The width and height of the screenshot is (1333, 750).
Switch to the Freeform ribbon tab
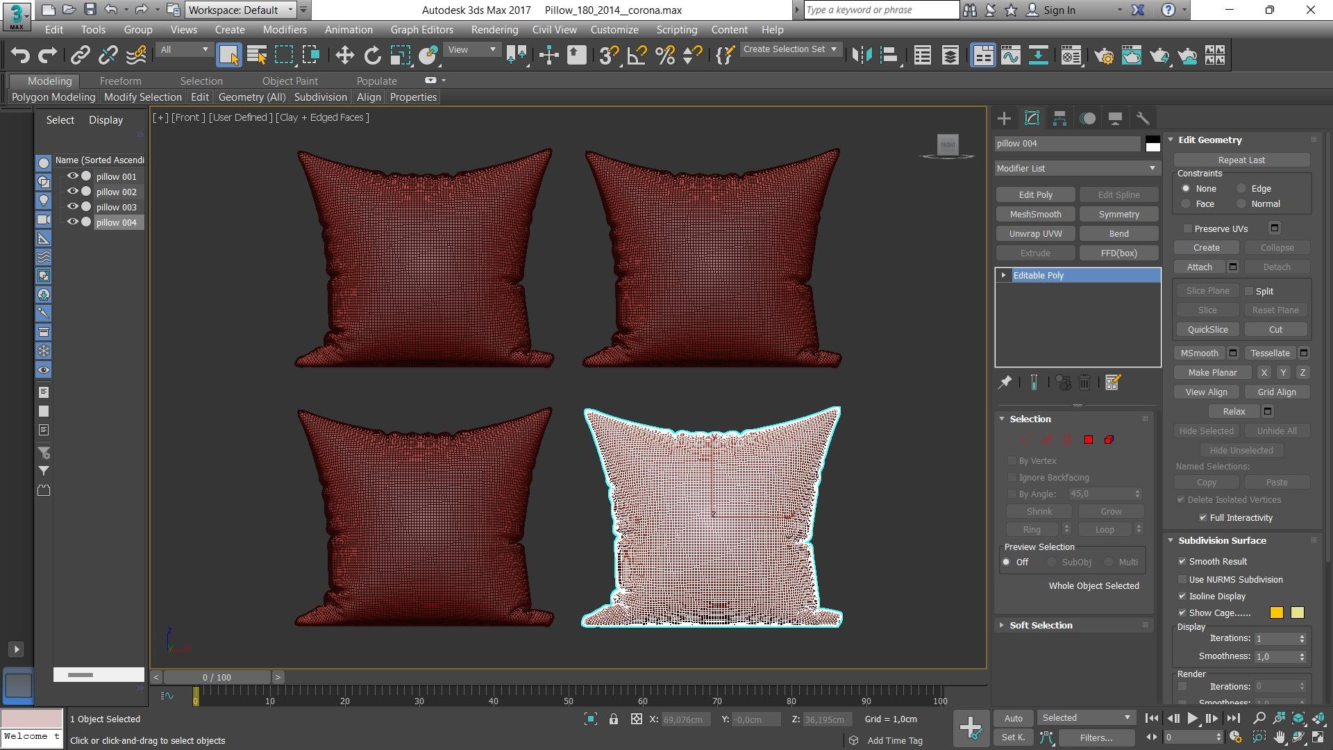120,81
